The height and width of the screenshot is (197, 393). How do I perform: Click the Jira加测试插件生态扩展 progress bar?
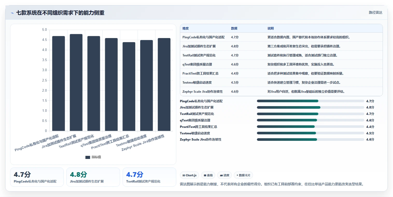pos(311,107)
